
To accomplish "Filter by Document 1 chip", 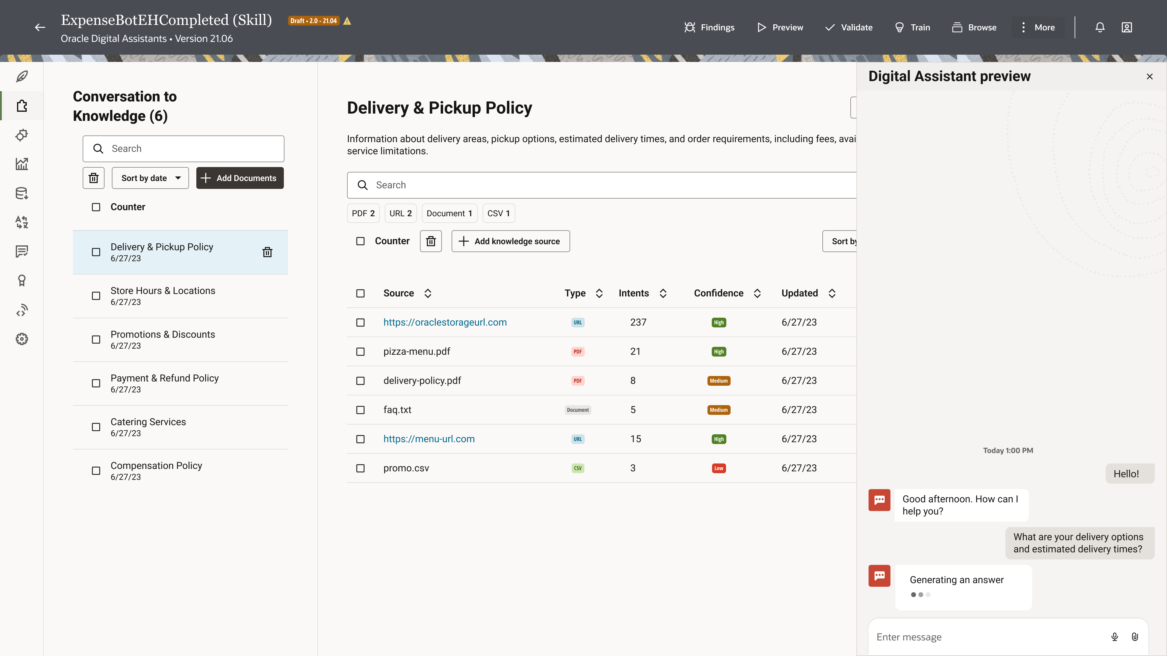I will 449,213.
